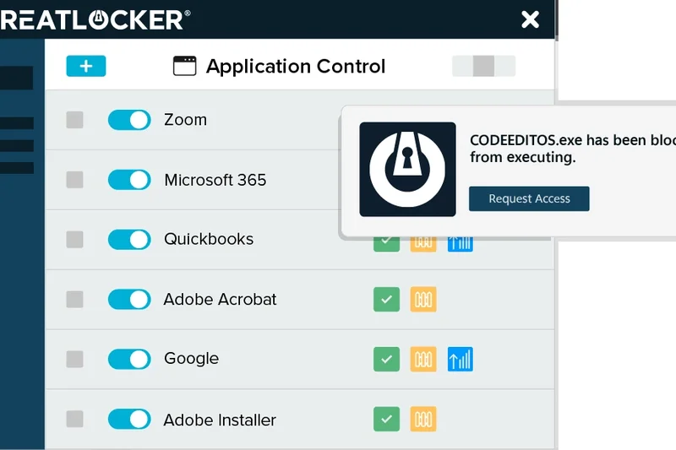Select the Quickbooks application name
676x450 pixels.
tap(209, 239)
